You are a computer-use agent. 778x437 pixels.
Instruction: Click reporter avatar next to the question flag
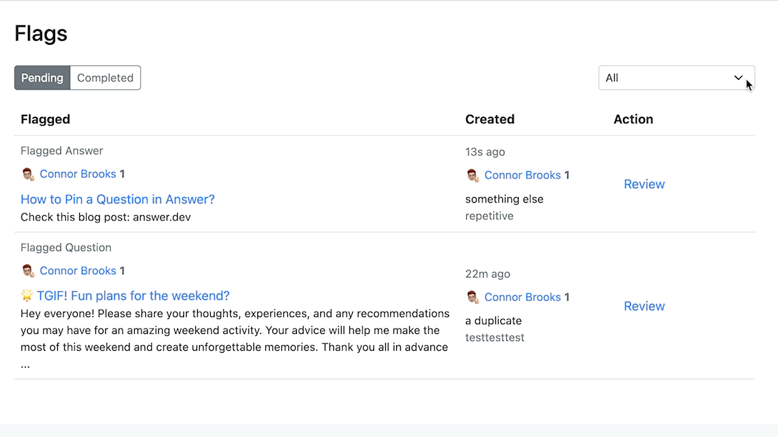click(x=472, y=297)
